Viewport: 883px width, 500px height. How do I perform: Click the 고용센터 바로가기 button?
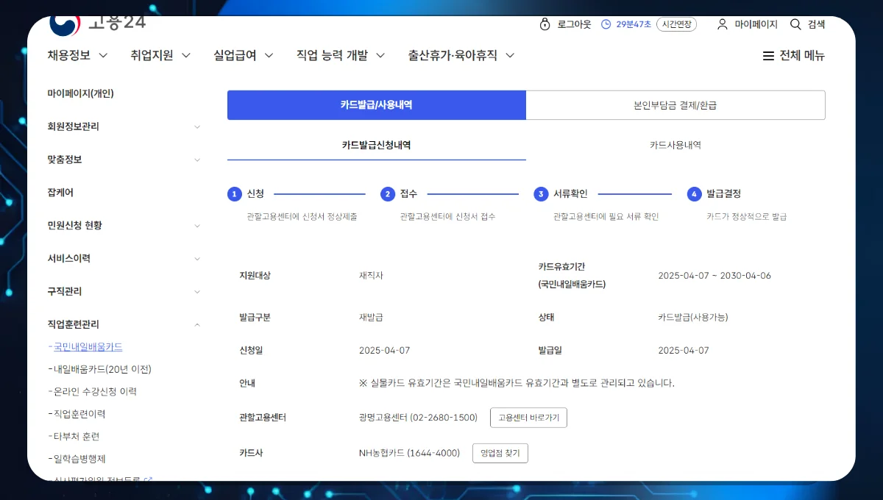point(528,418)
